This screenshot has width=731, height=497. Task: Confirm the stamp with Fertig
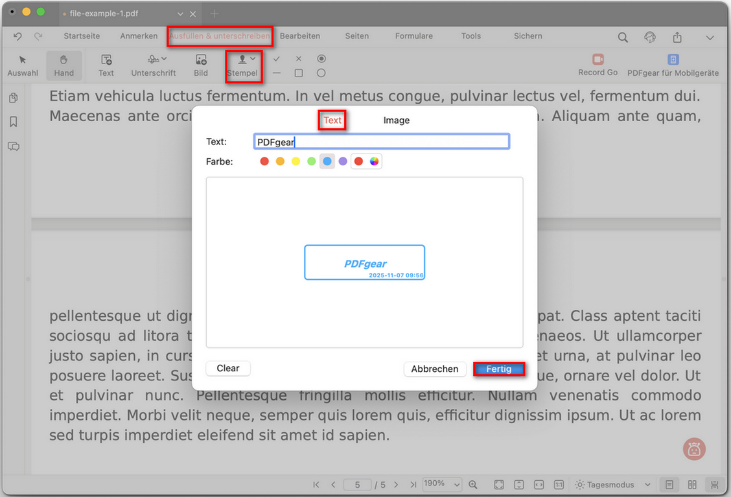tap(499, 369)
